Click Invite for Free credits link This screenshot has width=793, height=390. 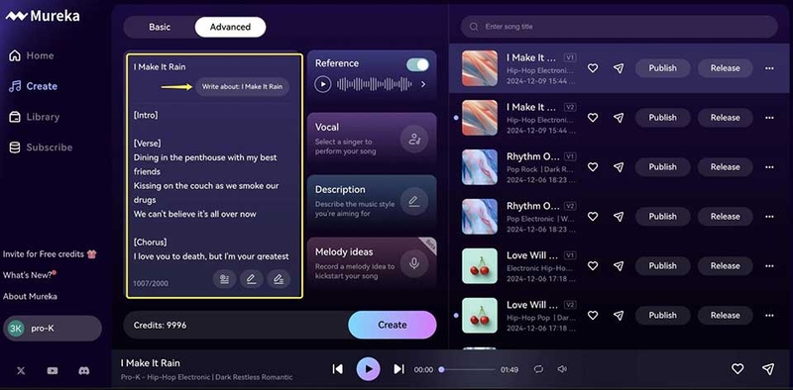tap(50, 254)
